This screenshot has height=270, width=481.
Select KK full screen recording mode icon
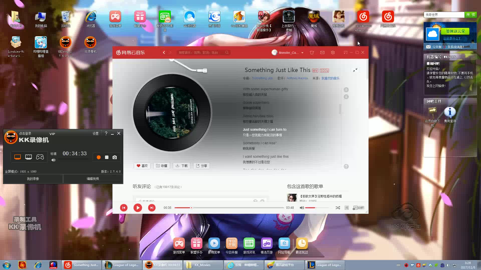coord(18,157)
